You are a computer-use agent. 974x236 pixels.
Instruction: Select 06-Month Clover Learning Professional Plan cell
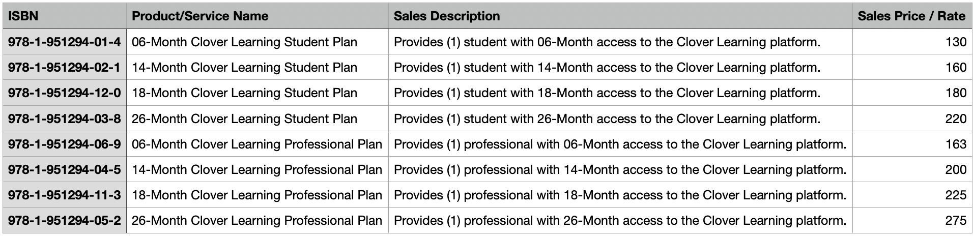257,144
